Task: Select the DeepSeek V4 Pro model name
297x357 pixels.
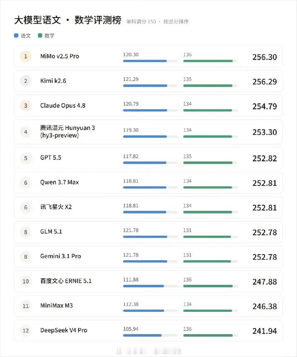Action: (64, 330)
